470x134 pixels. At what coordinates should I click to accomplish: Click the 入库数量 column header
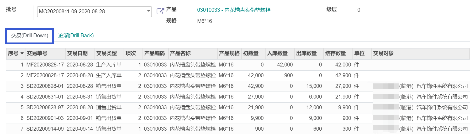click(x=277, y=53)
